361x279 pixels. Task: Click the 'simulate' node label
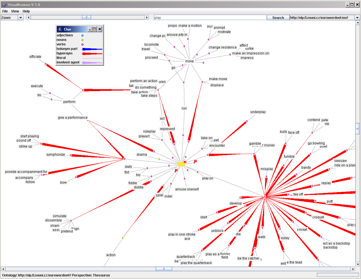point(60,216)
